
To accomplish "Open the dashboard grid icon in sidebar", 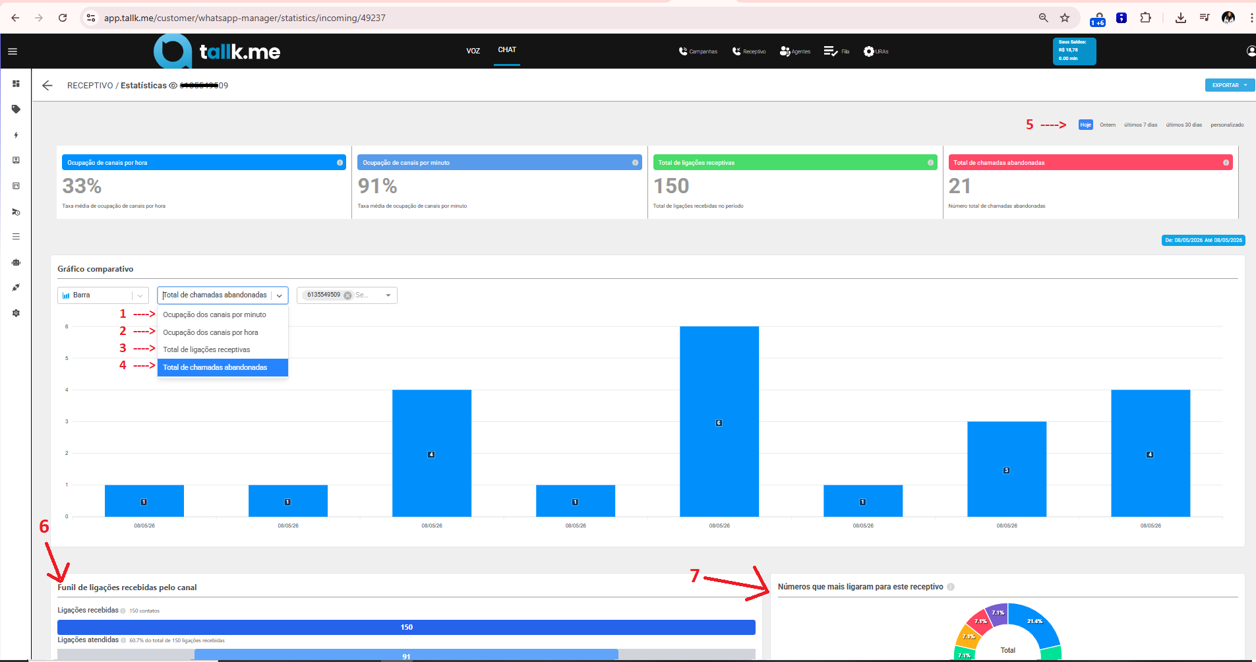I will click(16, 84).
